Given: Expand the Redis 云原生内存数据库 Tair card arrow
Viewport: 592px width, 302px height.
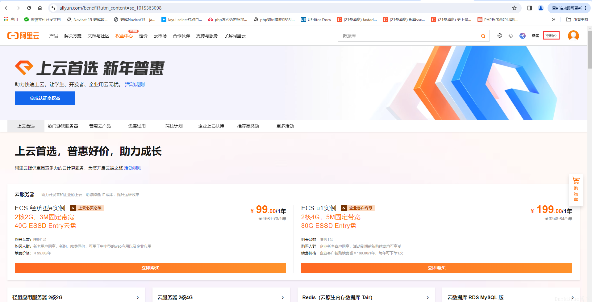Looking at the screenshot, I should coord(428,298).
